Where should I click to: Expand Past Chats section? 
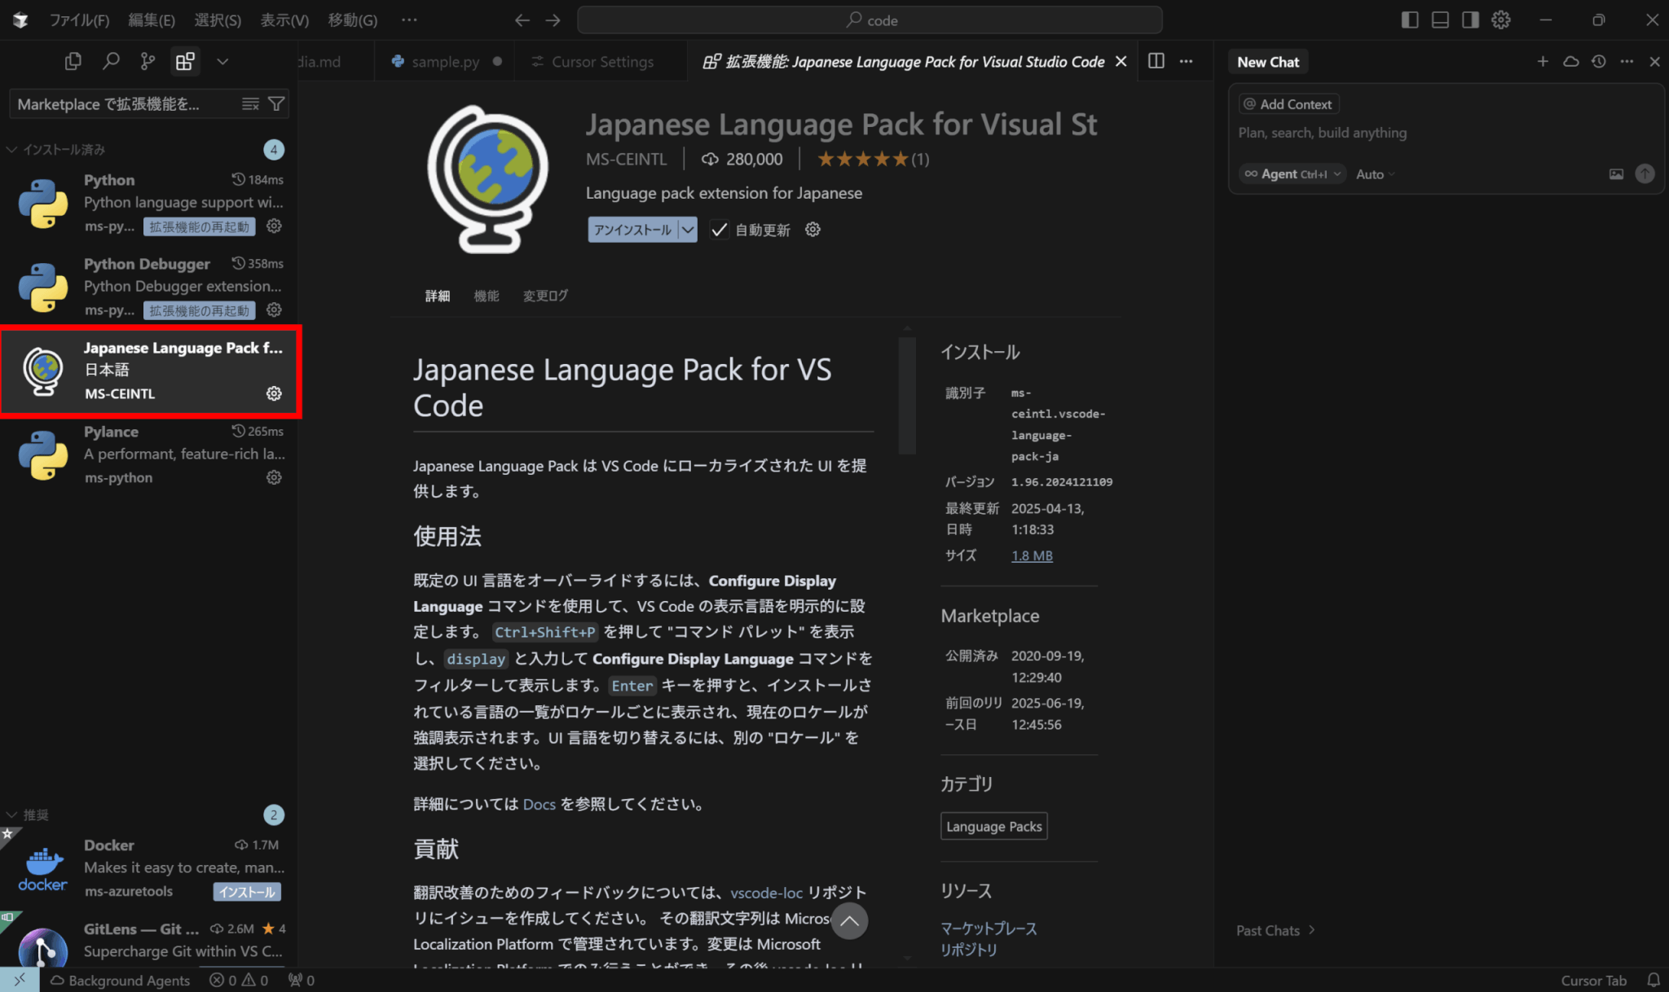point(1275,930)
